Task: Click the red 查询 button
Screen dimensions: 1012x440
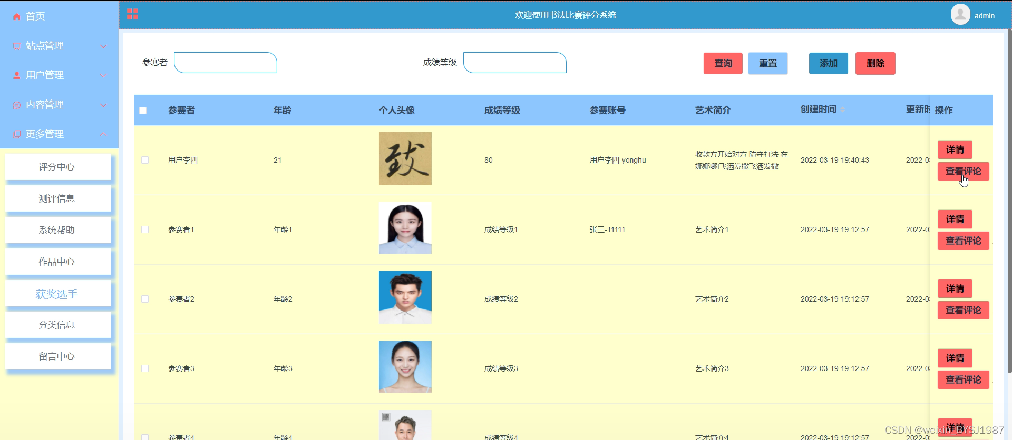Action: coord(723,63)
